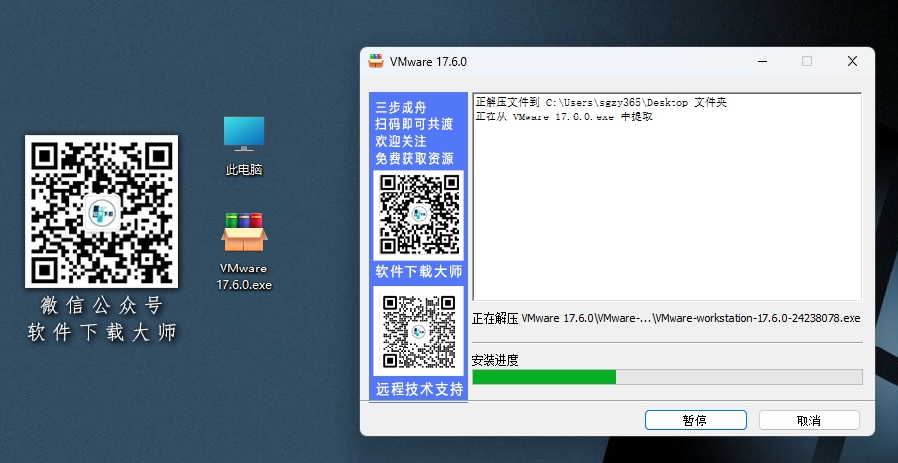Click the 微信公众号 desktop caption
Image resolution: width=898 pixels, height=463 pixels.
pos(101,305)
